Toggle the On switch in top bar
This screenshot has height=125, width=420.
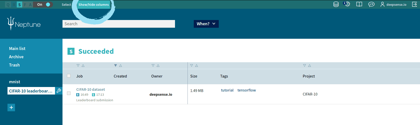coord(48,4)
